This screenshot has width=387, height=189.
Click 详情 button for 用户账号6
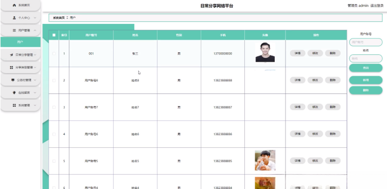coord(297,134)
